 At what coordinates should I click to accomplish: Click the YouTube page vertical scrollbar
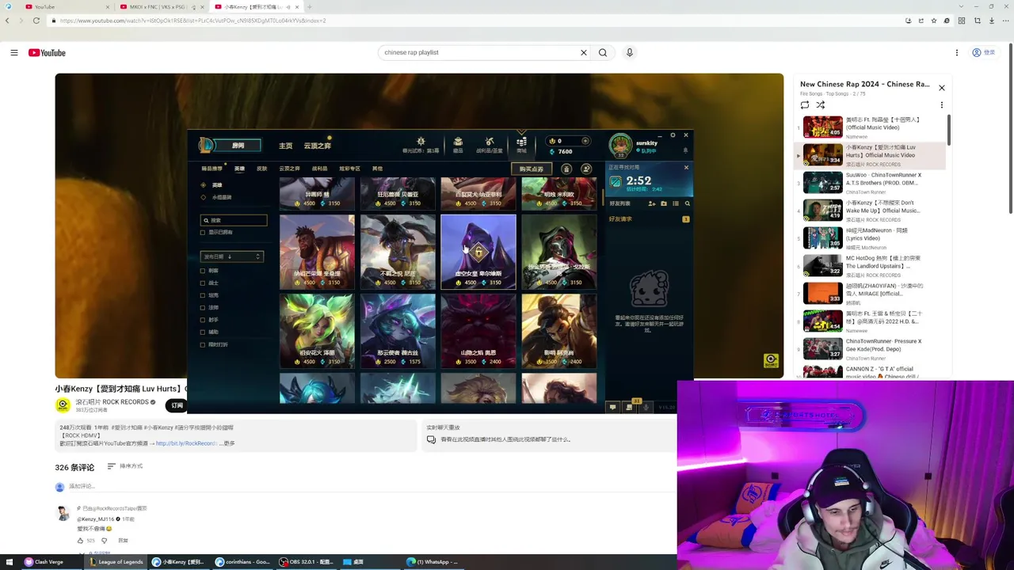1010,127
